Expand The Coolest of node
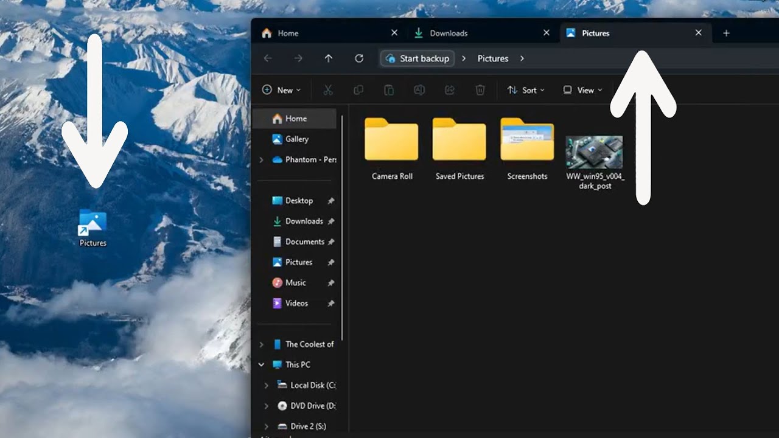The width and height of the screenshot is (779, 438). coord(262,344)
